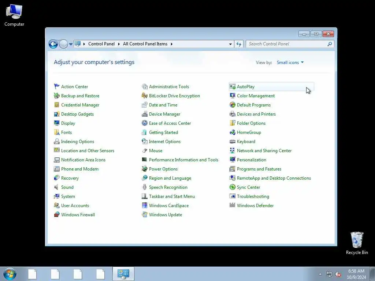The height and width of the screenshot is (281, 375).
Task: Open the Windows Start button
Action: tap(10, 274)
